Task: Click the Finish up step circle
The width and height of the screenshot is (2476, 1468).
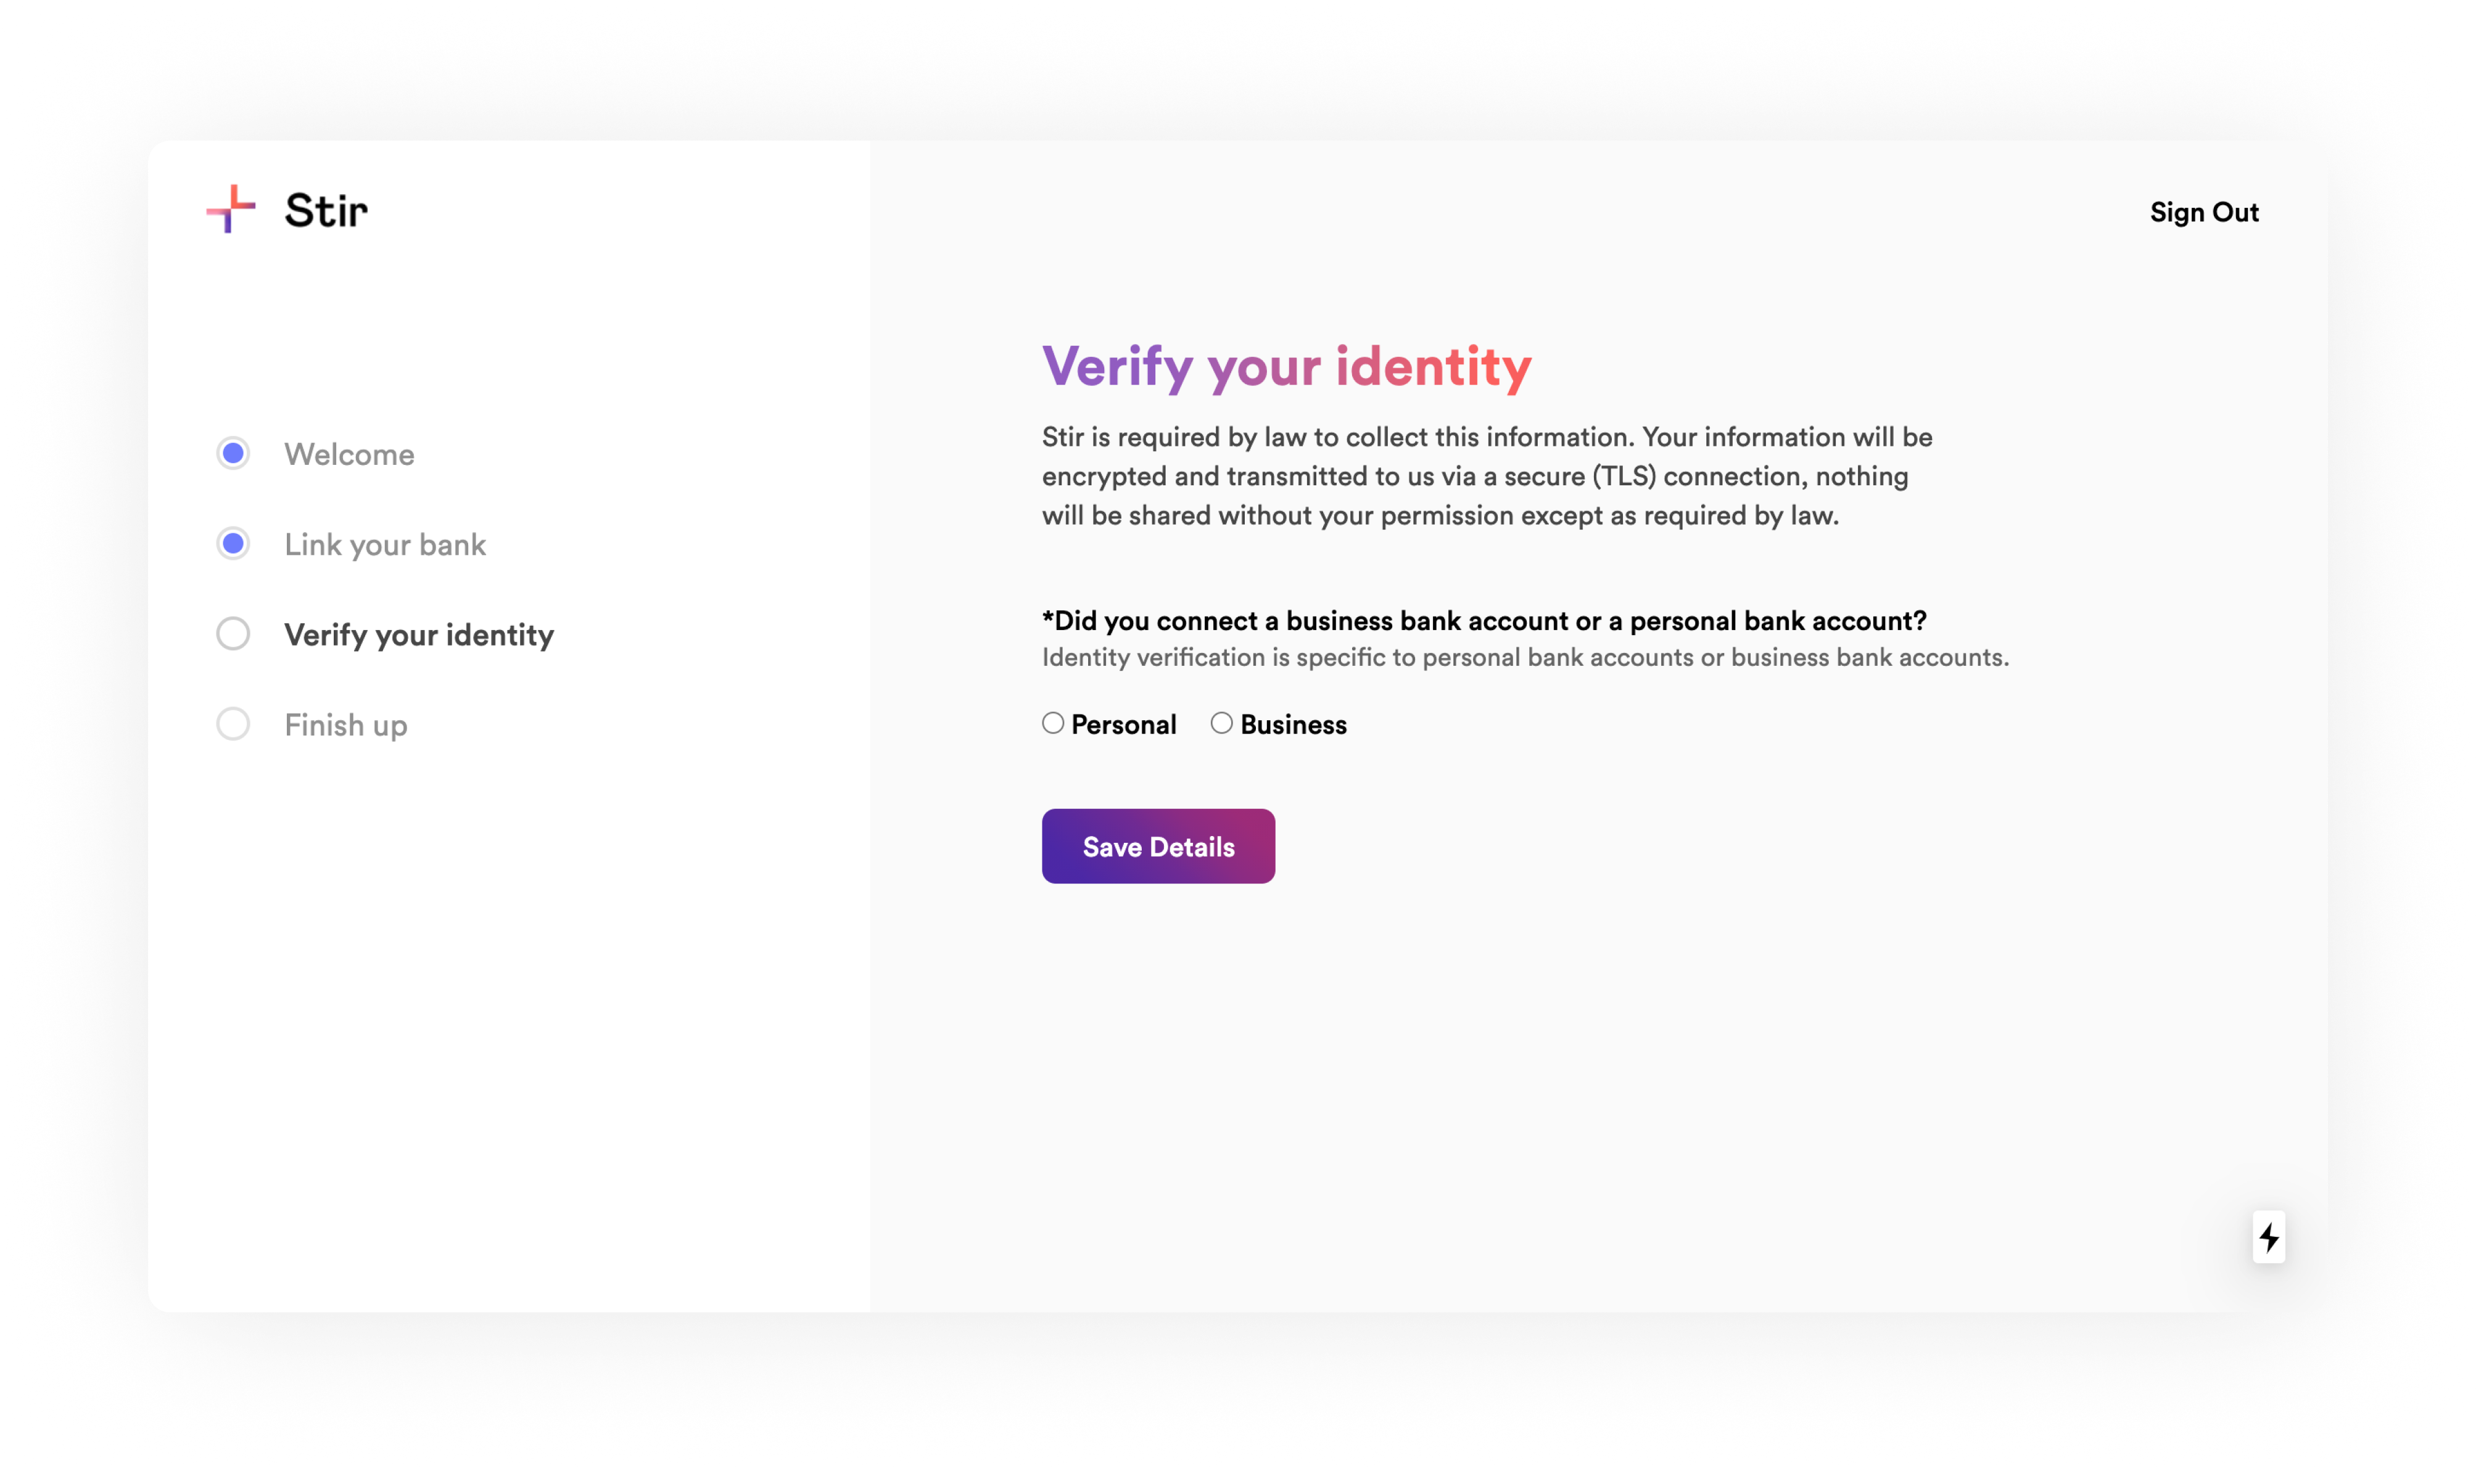Action: pos(234,724)
